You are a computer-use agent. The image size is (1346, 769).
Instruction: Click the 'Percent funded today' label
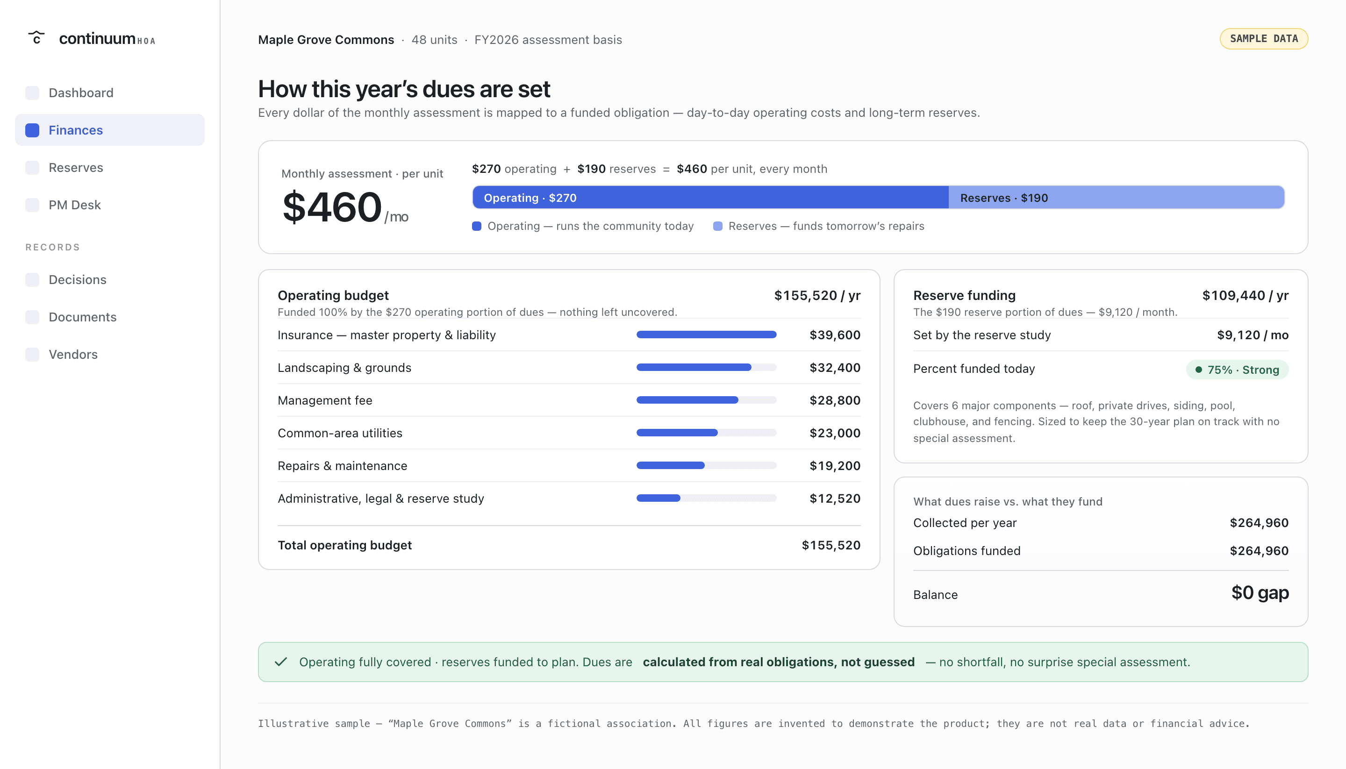click(974, 369)
